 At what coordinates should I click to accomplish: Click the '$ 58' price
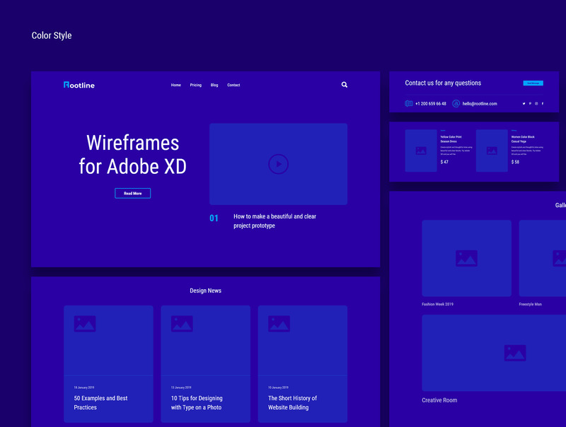click(515, 162)
